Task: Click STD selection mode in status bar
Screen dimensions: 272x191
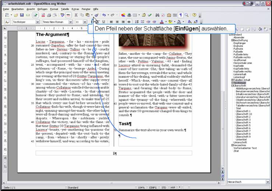Action: coord(165,188)
